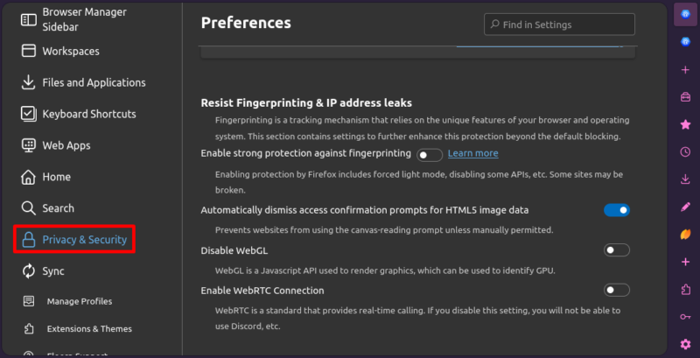Enable strong protection against fingerprinting toggle

coord(429,155)
